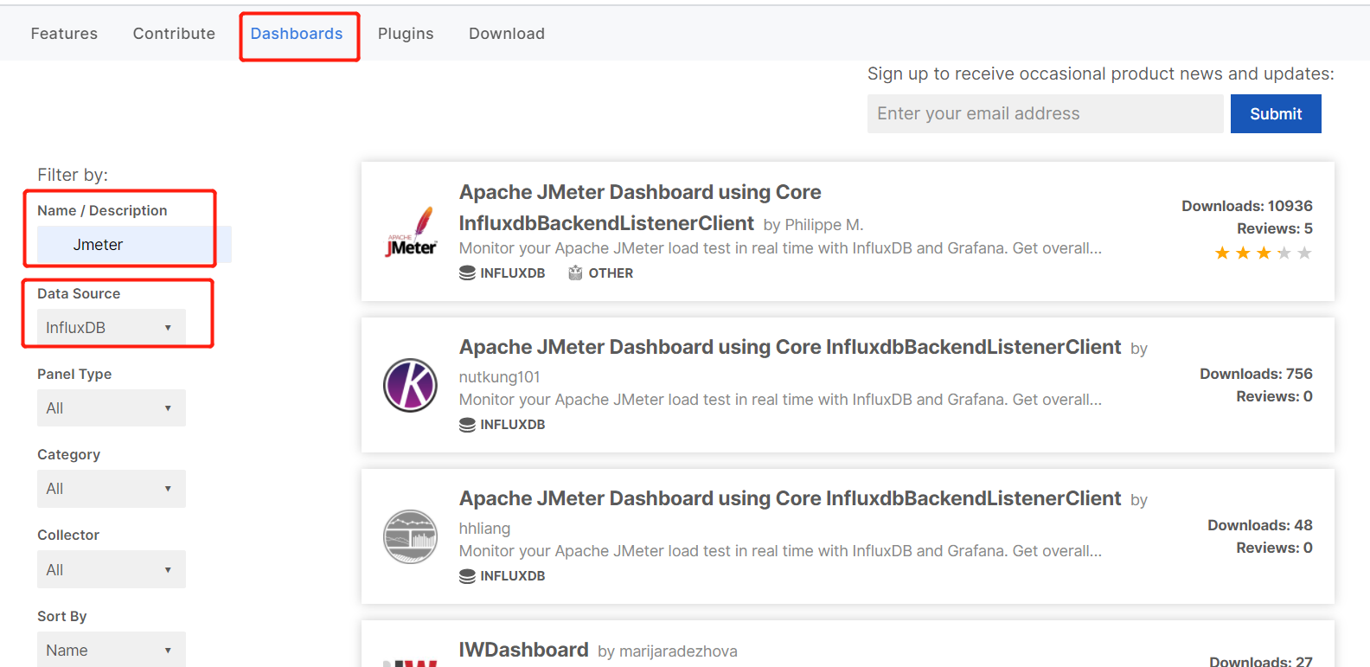Click the "nutkung101" author text
Viewport: 1370px width, 667px height.
pyautogui.click(x=499, y=377)
